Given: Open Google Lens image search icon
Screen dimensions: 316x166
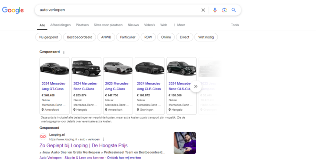Looking at the screenshot, I should (x=224, y=10).
